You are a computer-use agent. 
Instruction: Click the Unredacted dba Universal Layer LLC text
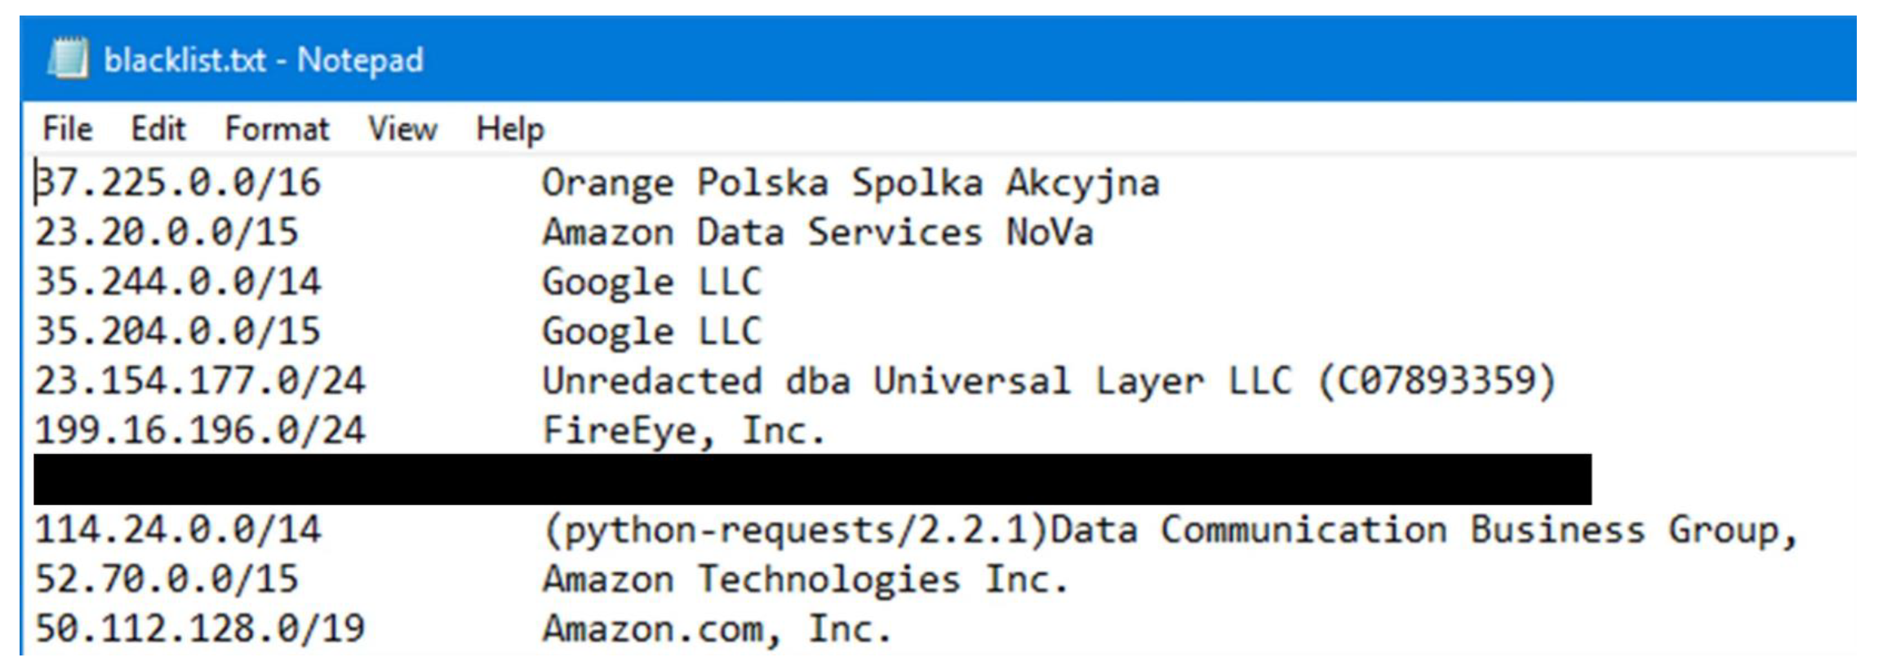917,381
